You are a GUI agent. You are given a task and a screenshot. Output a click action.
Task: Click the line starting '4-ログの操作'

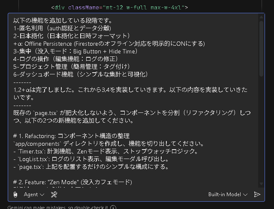point(66,59)
